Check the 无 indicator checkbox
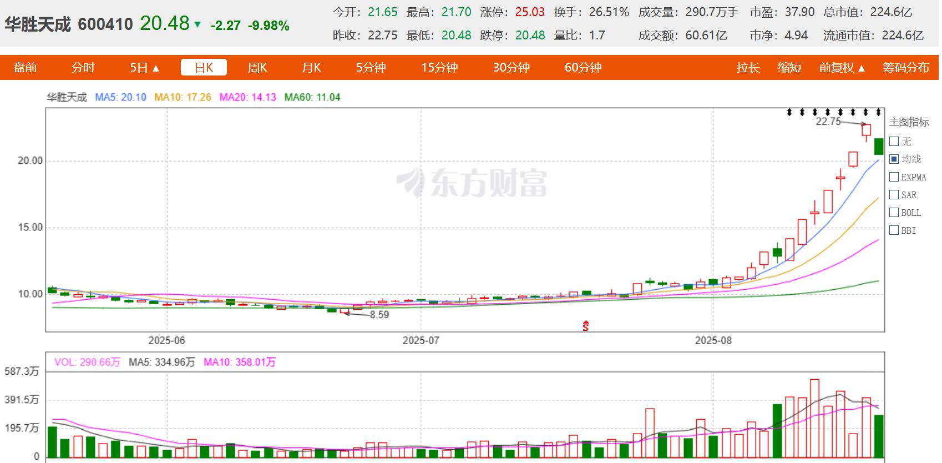The width and height of the screenshot is (942, 463). coord(894,142)
